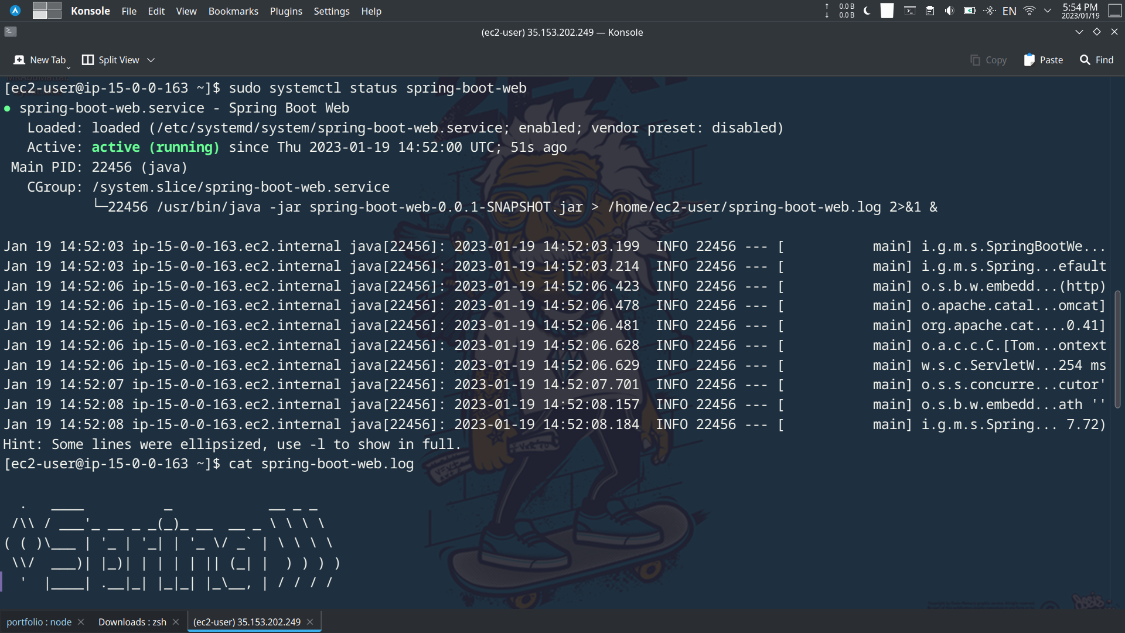Open the Bookmarks menu

click(x=233, y=11)
